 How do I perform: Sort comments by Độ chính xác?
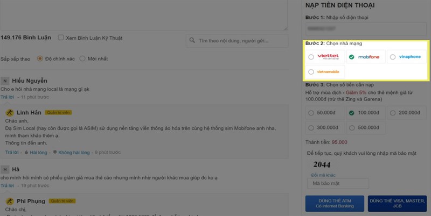[40, 59]
